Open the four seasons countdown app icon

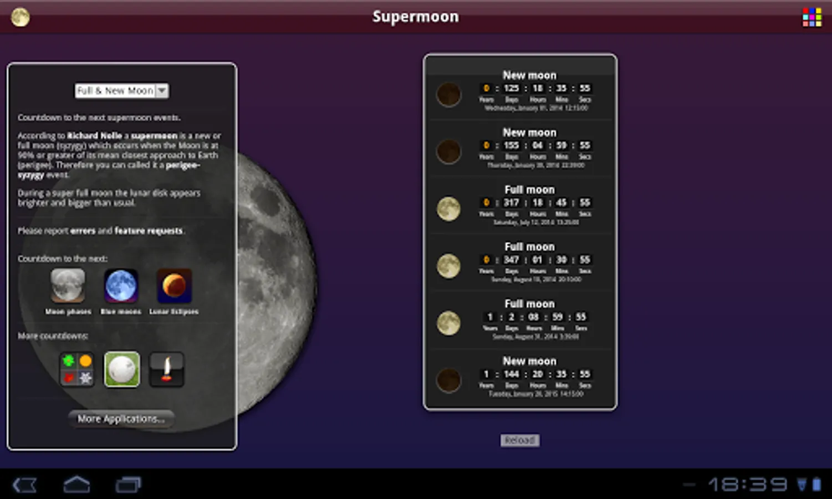(x=77, y=369)
